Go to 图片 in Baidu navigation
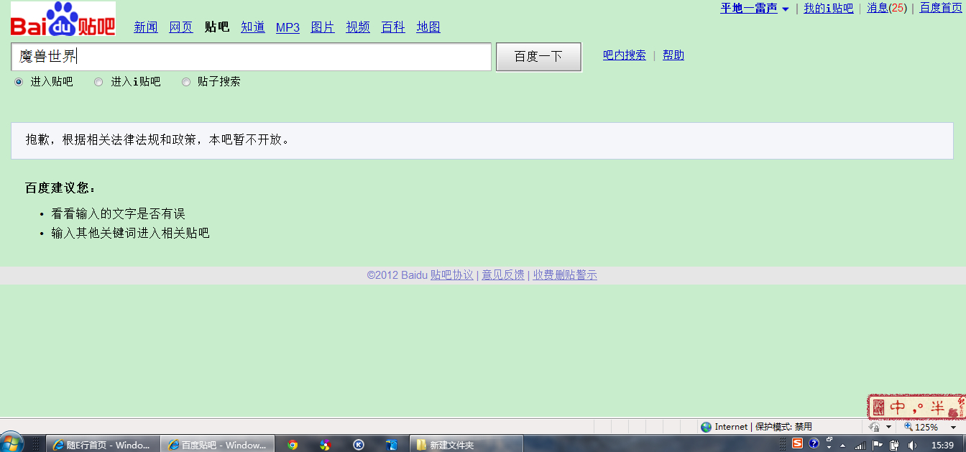 tap(323, 27)
